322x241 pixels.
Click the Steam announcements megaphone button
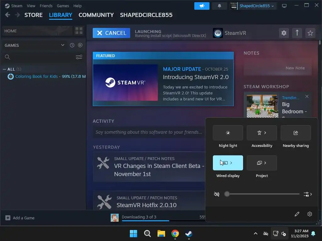[x=202, y=6]
